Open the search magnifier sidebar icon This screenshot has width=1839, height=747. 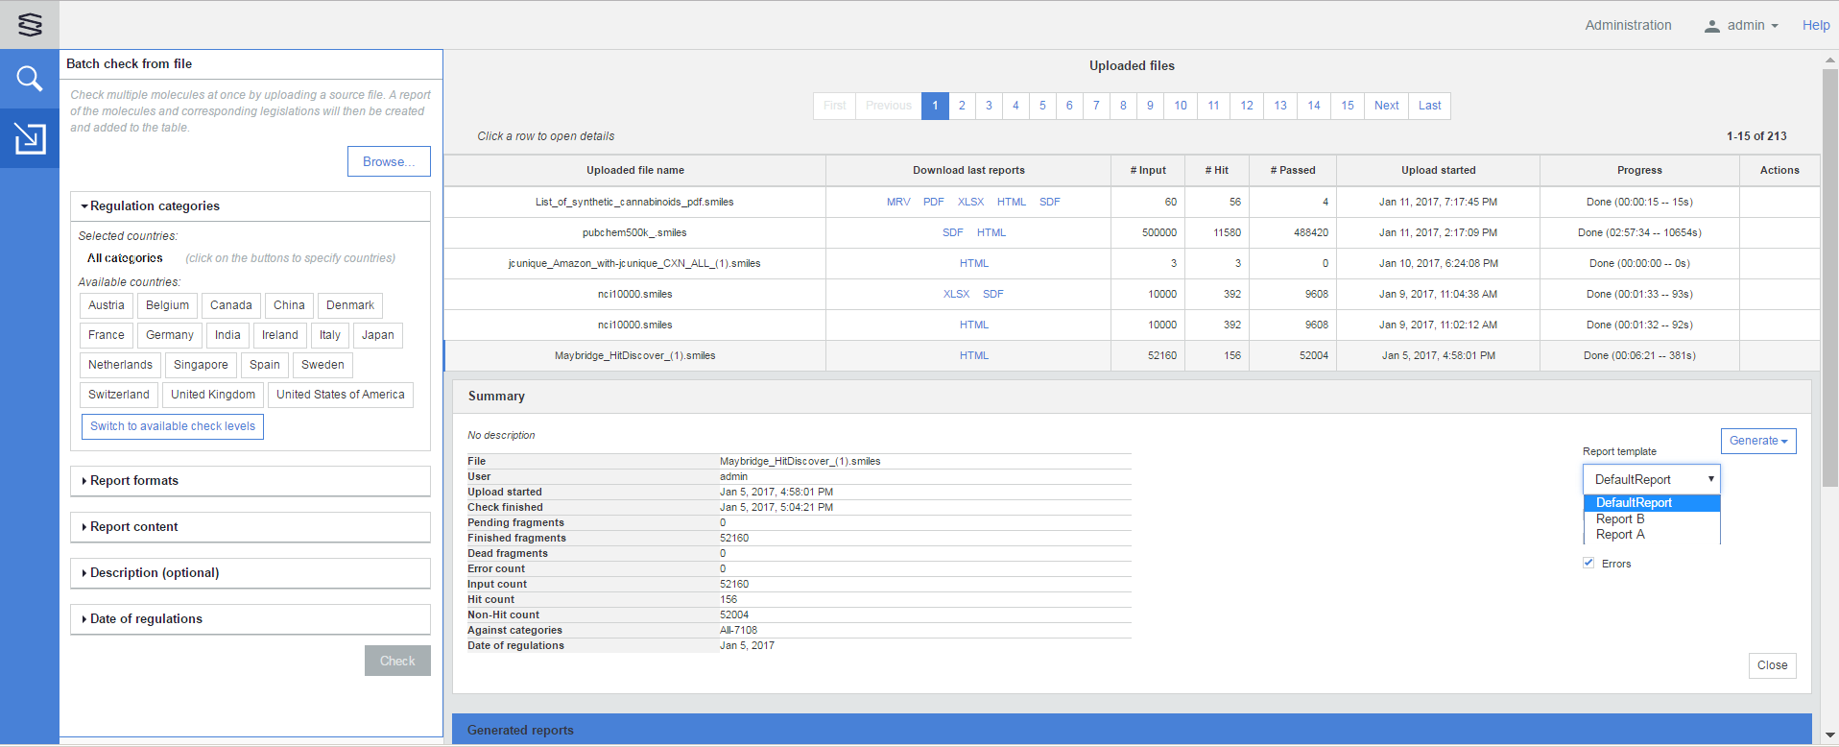pos(30,79)
